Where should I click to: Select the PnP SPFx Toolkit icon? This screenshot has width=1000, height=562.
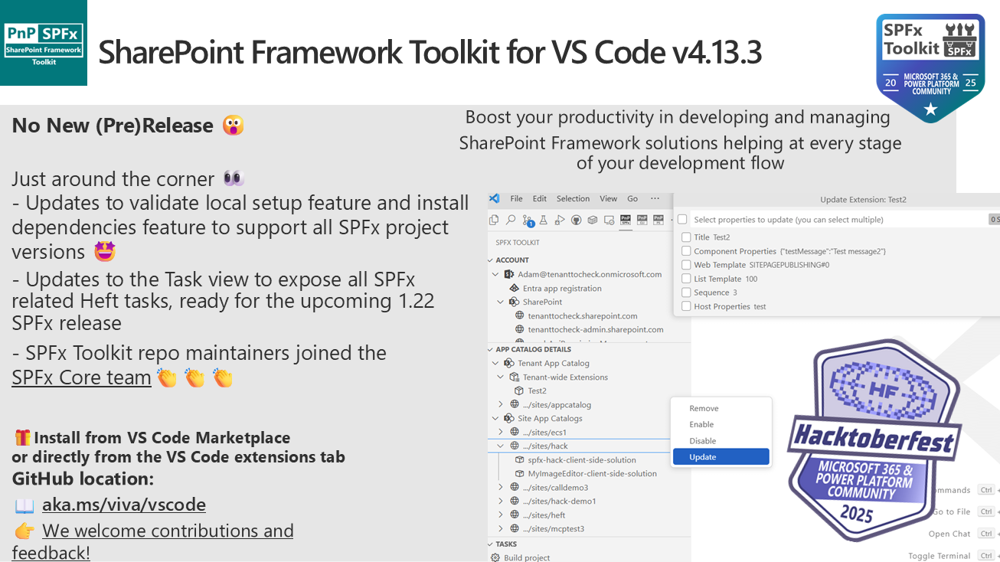coord(626,220)
